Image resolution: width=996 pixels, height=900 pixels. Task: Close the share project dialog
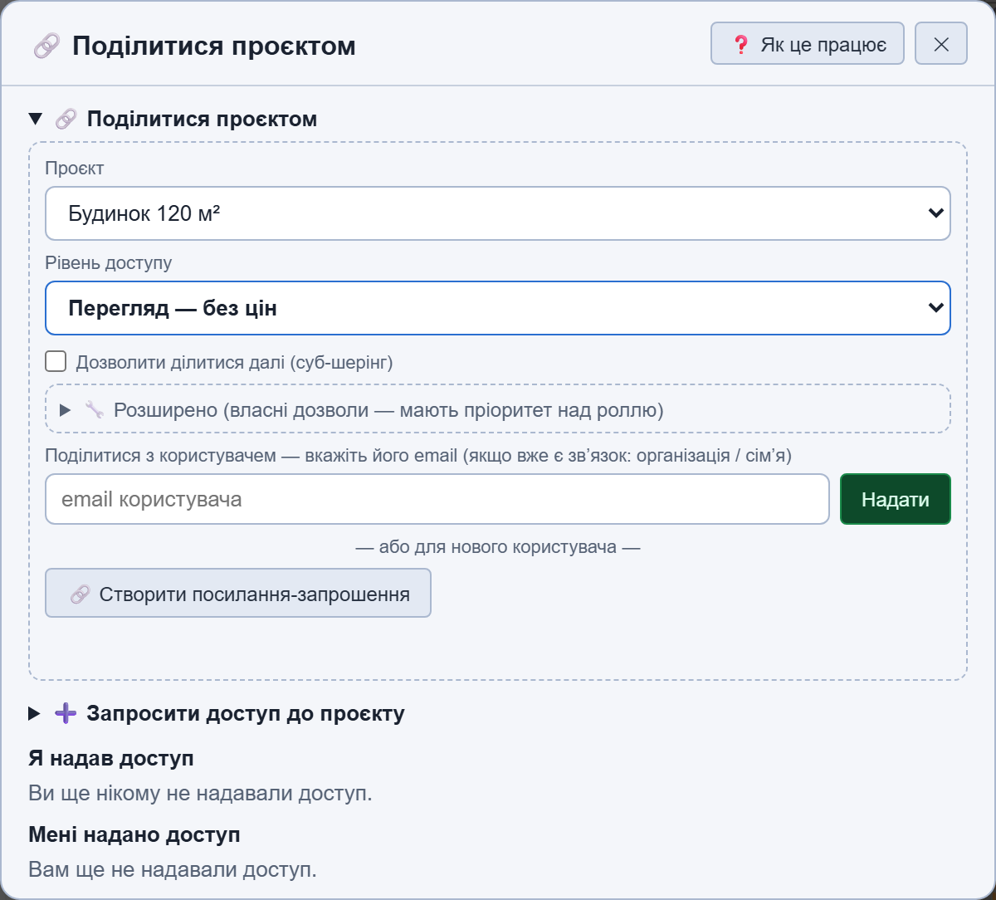941,43
